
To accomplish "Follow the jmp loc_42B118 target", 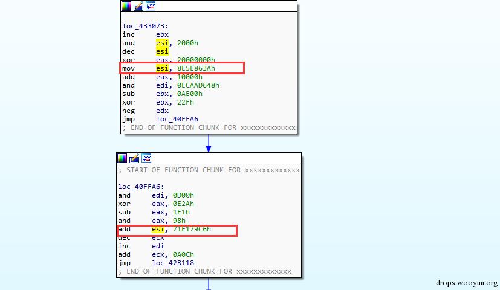I will point(173,263).
